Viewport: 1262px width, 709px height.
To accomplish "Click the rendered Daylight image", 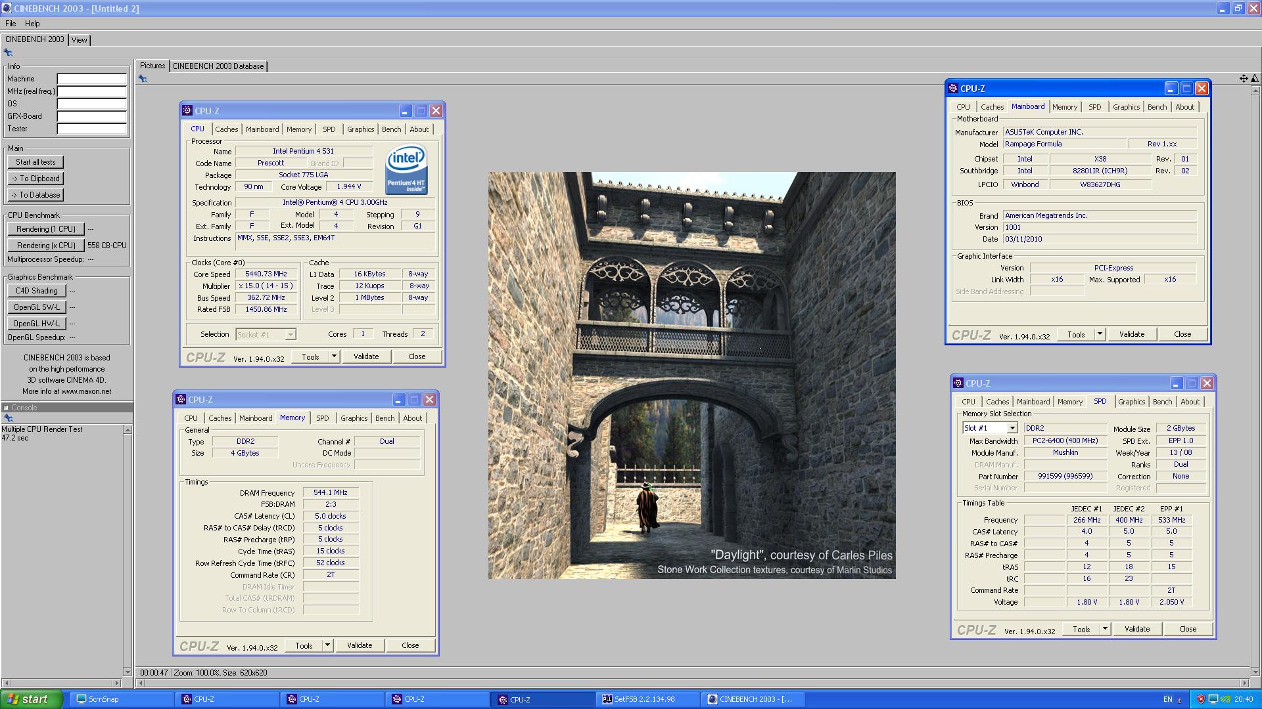I will click(x=691, y=376).
